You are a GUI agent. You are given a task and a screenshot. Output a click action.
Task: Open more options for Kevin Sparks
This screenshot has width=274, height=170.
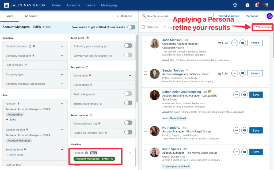click(x=237, y=152)
